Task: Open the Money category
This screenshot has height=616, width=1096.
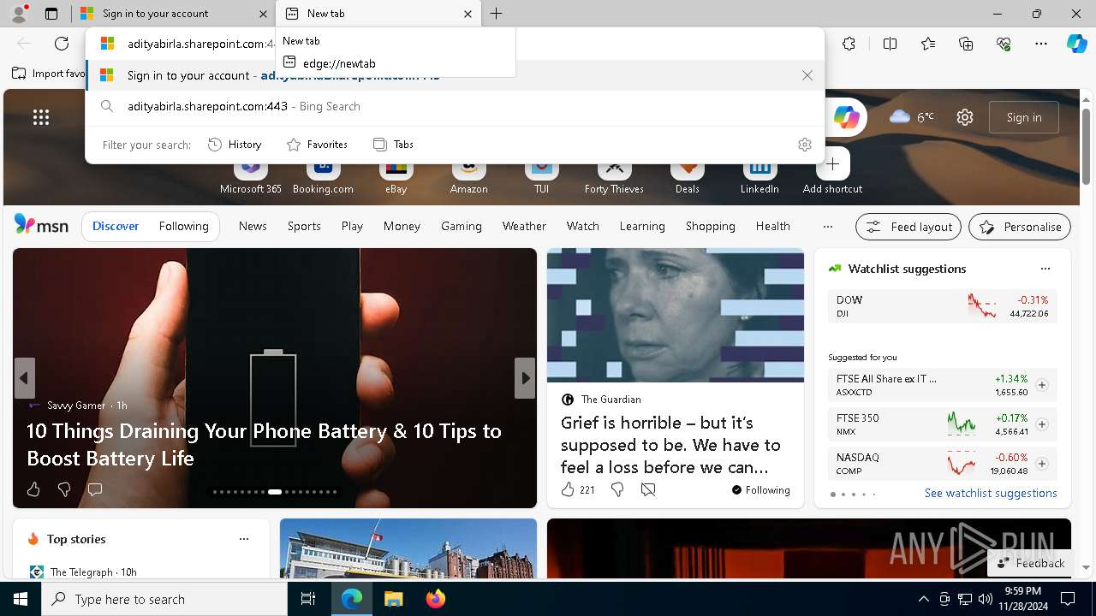Action: [x=402, y=227]
